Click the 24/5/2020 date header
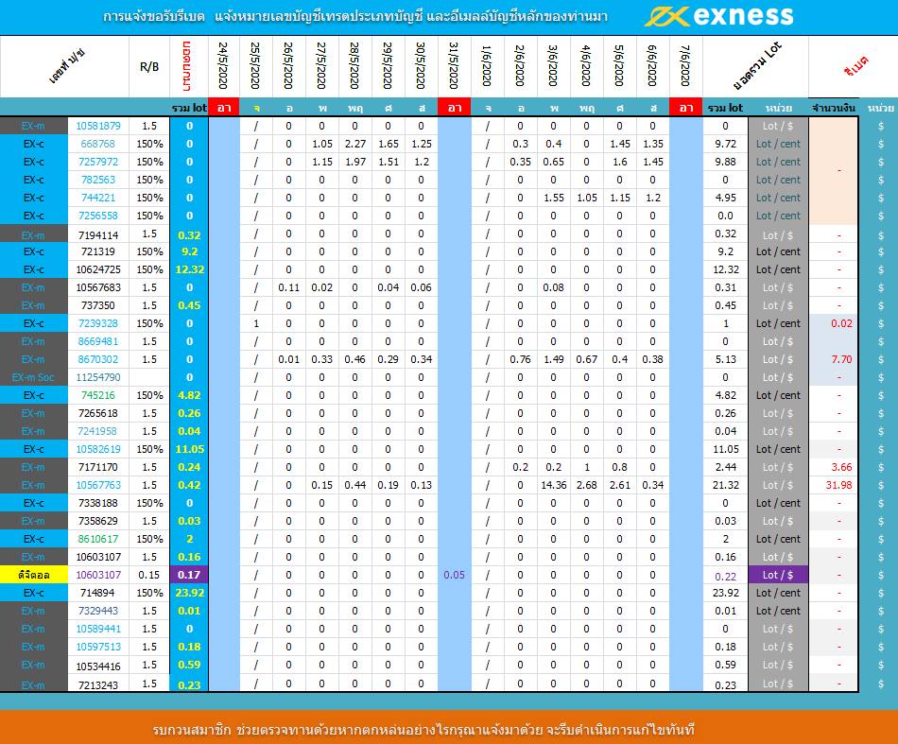 [x=224, y=66]
